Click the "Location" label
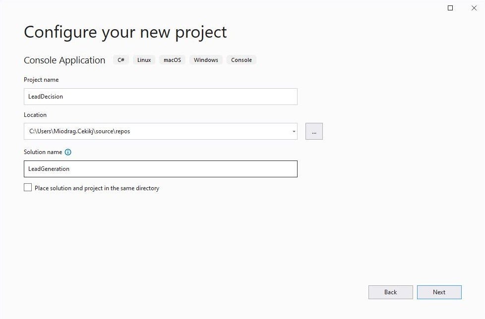Screen dimensions: 485x319 pyautogui.click(x=35, y=115)
